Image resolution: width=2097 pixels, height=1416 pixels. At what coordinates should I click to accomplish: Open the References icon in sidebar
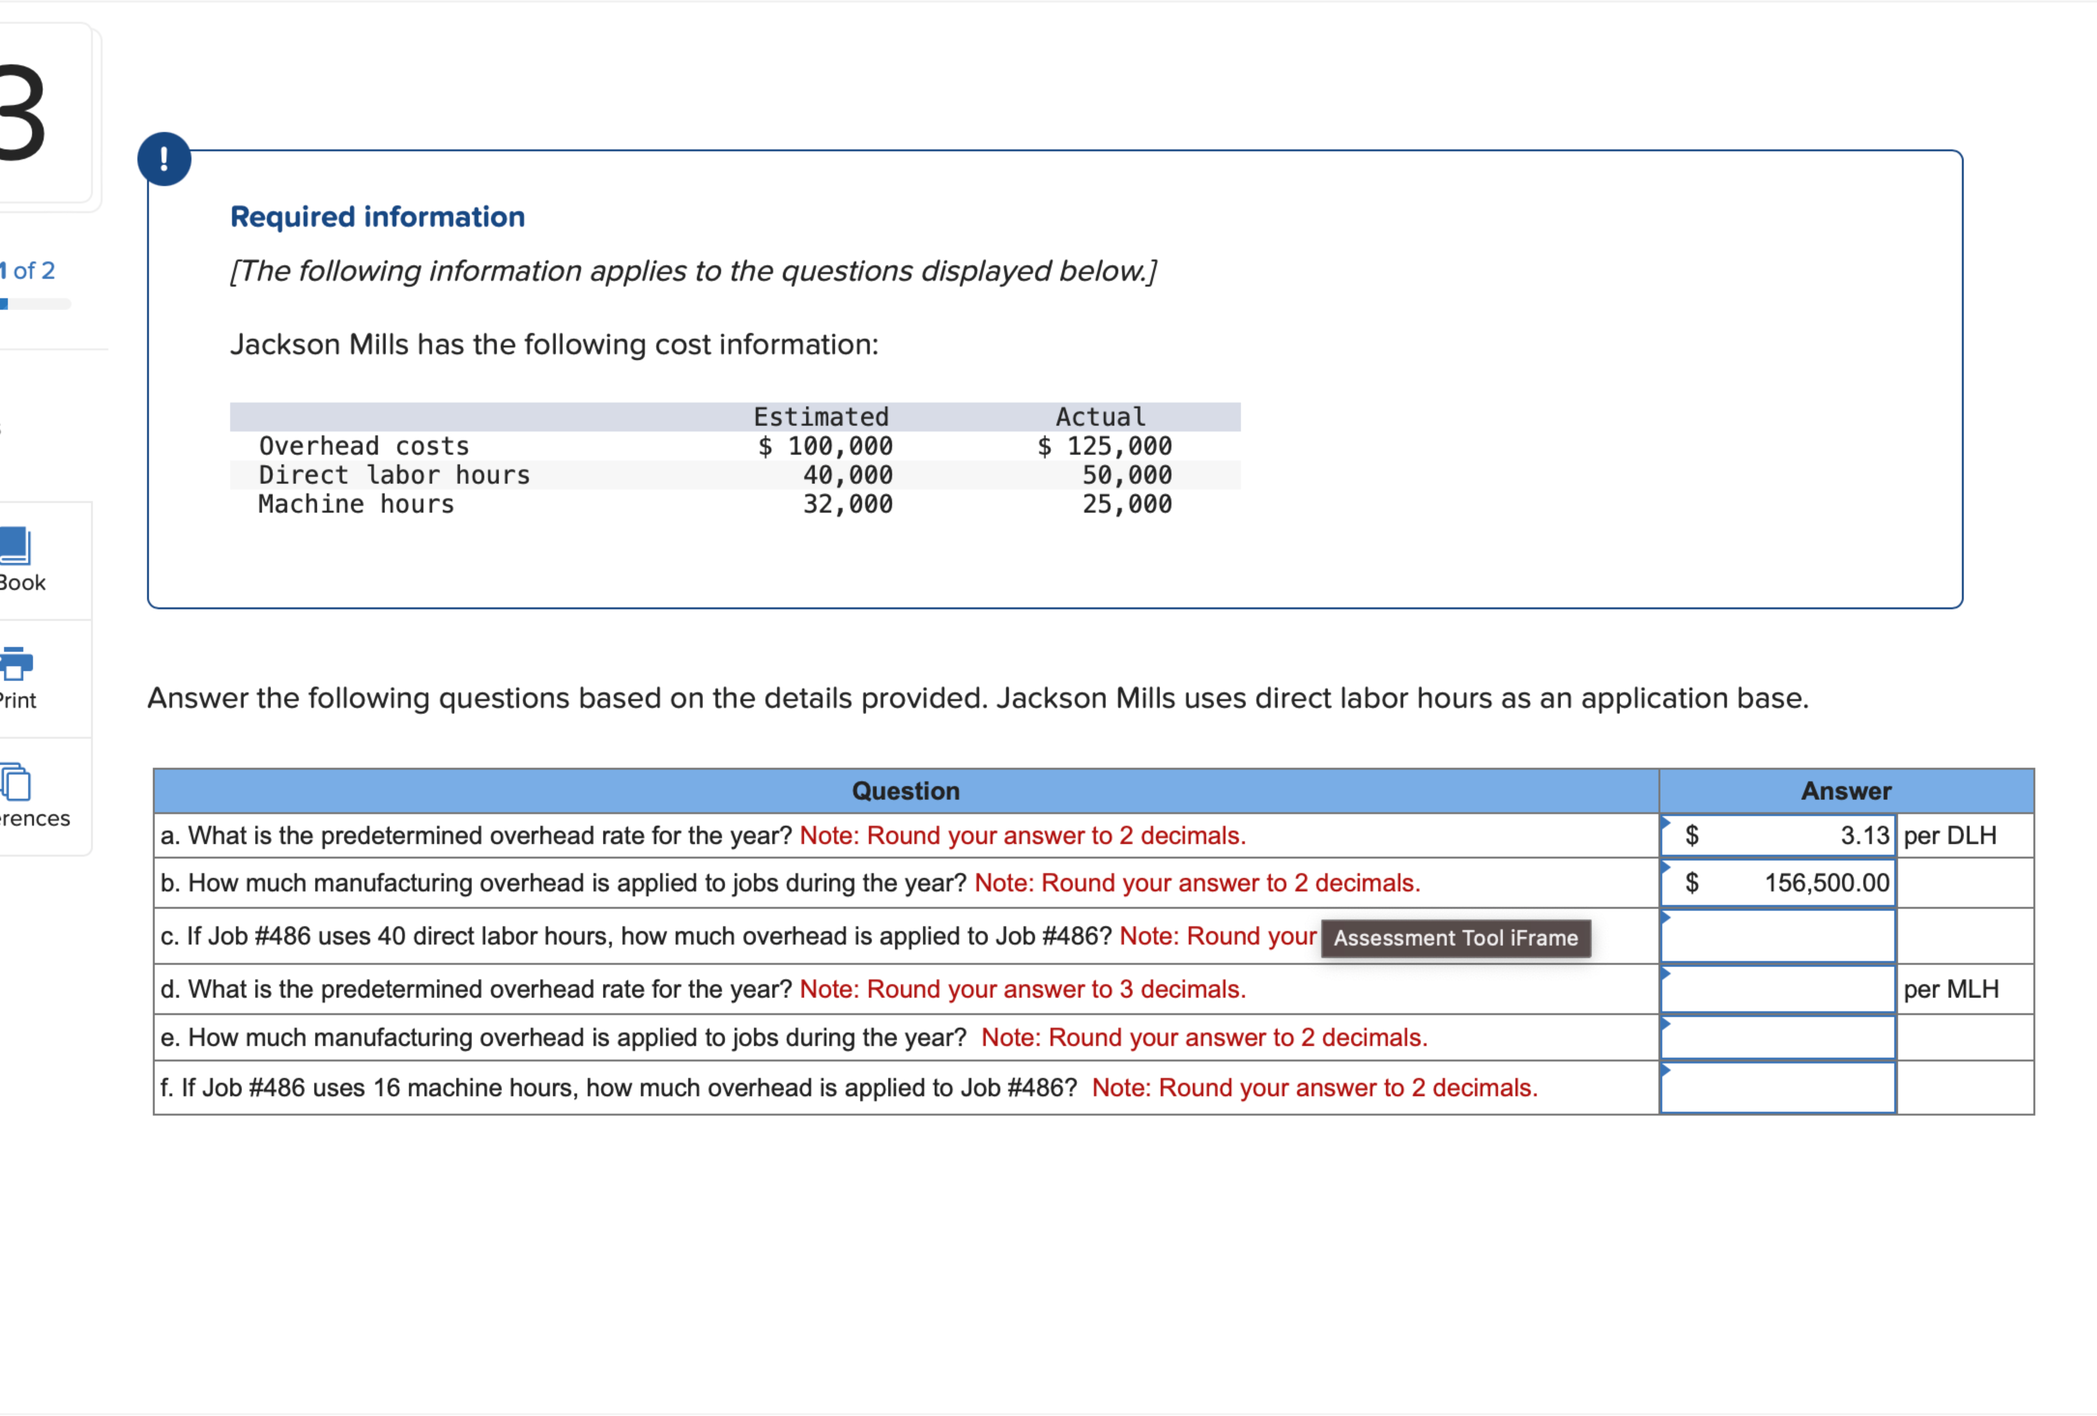15,782
